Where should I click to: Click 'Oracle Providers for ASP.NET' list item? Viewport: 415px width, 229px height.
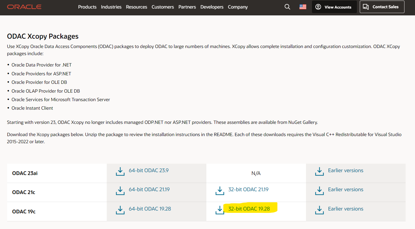coord(41,74)
